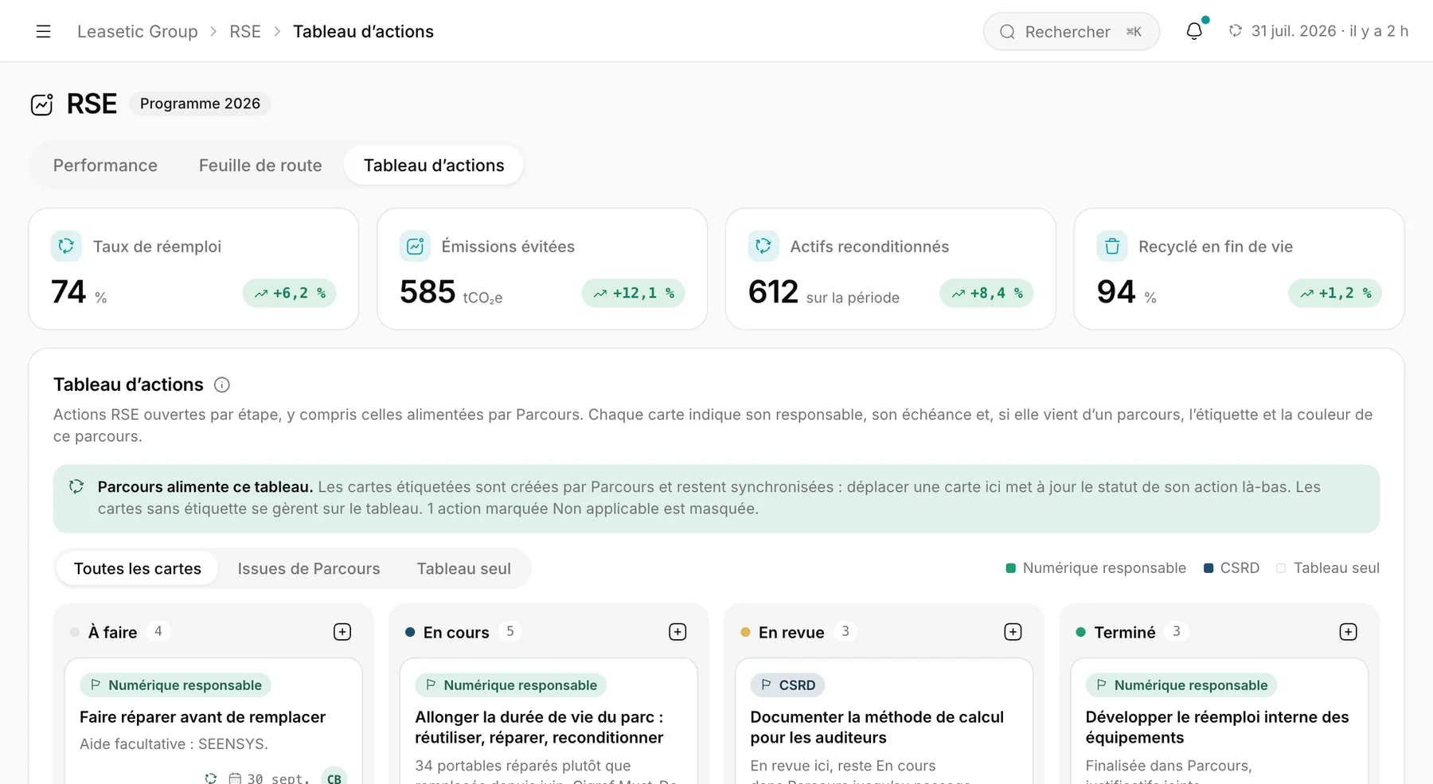Open the Faire réparer avant de remplacer card
This screenshot has width=1433, height=784.
pyautogui.click(x=213, y=721)
